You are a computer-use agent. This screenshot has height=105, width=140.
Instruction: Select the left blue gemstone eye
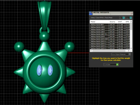[39, 70]
